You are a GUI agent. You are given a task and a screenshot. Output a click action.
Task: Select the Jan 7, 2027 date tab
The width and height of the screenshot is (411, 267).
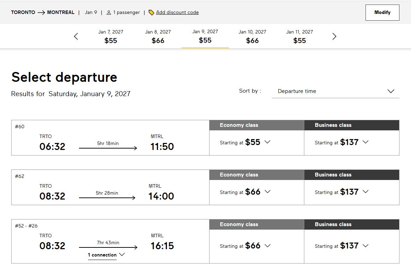(x=111, y=36)
